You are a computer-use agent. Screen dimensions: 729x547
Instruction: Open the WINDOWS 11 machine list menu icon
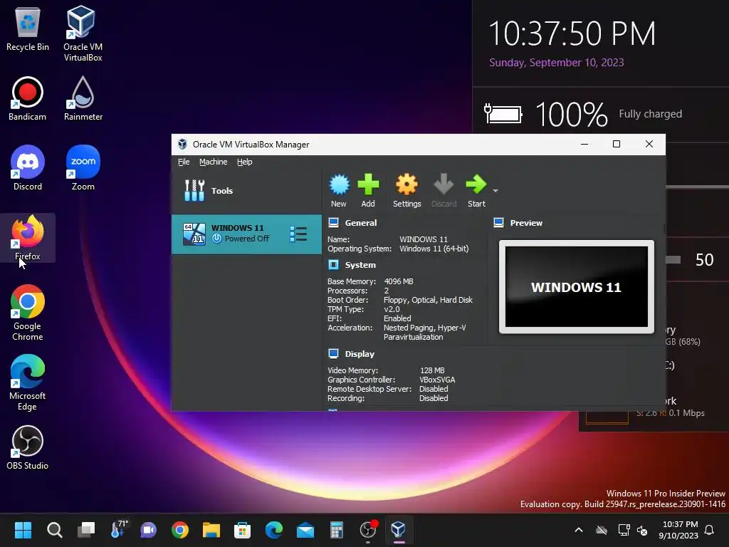(x=298, y=234)
